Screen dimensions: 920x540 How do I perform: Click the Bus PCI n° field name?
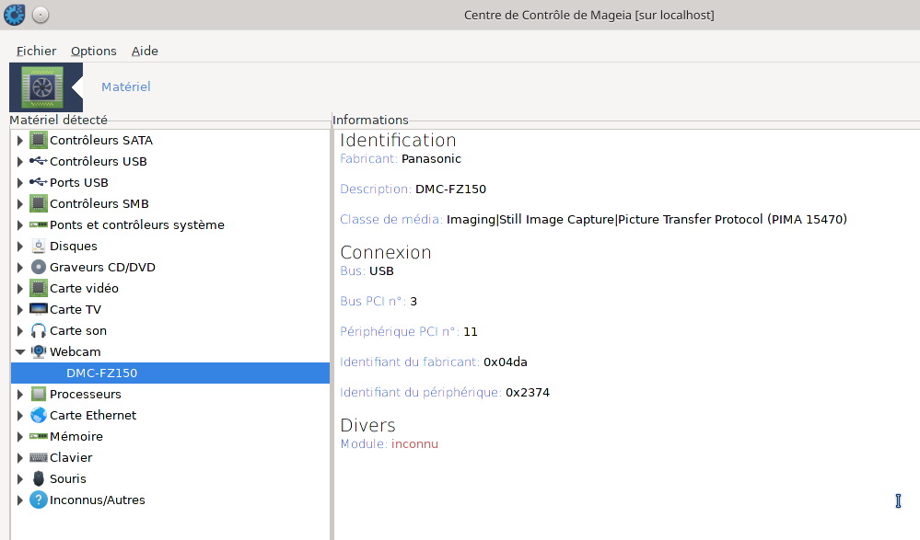tap(373, 301)
